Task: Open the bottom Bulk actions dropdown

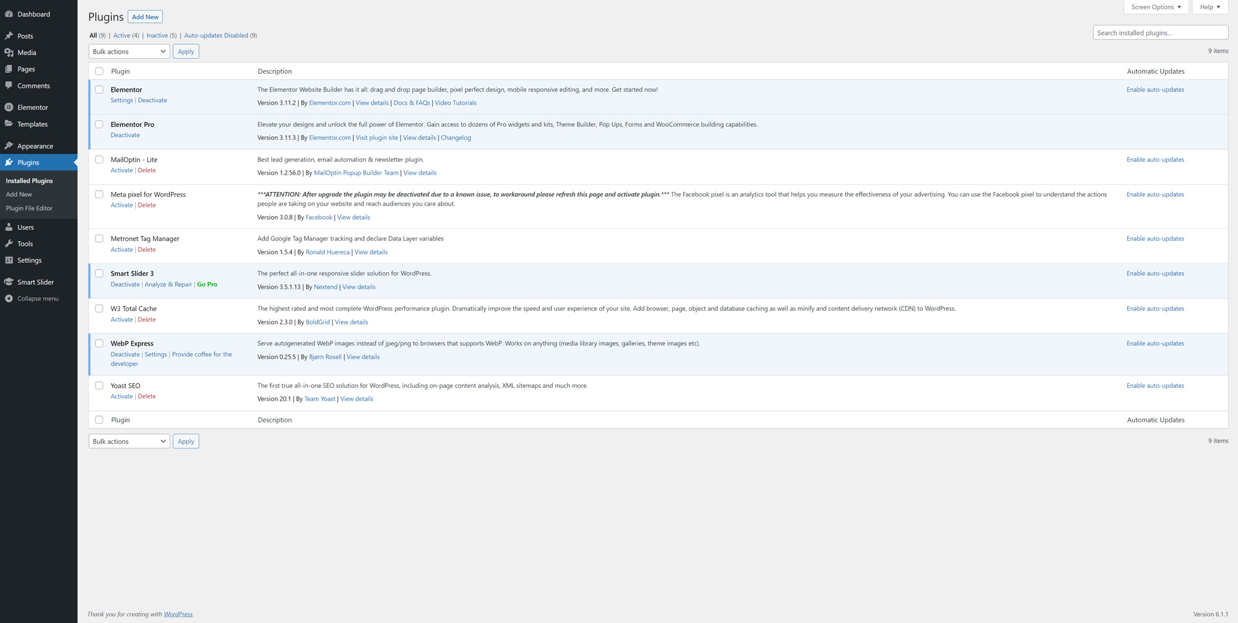Action: coord(129,441)
